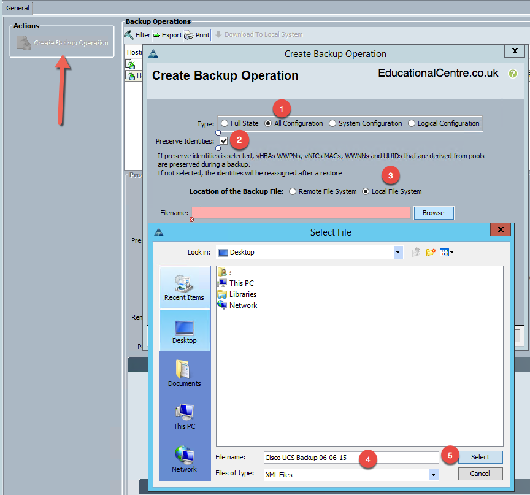Select Full State backup type
The width and height of the screenshot is (530, 495).
pos(225,123)
